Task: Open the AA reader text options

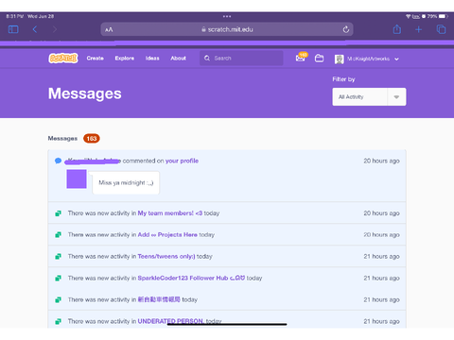Action: point(109,30)
